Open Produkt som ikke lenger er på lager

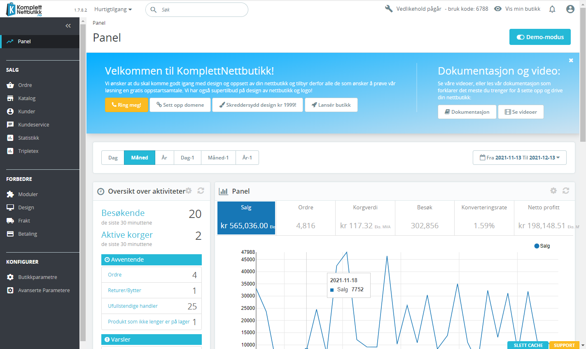(x=152, y=322)
